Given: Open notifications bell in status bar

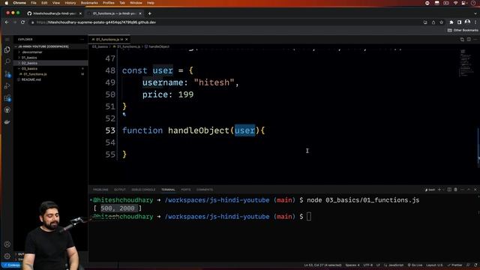Looking at the screenshot, I should tap(475, 265).
